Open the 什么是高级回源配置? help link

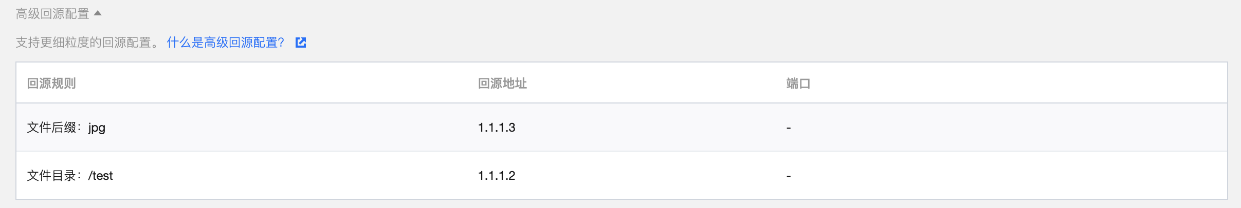(226, 43)
